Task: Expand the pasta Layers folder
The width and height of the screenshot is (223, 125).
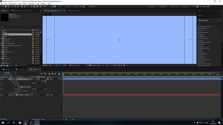Action: pyautogui.click(x=1, y=52)
